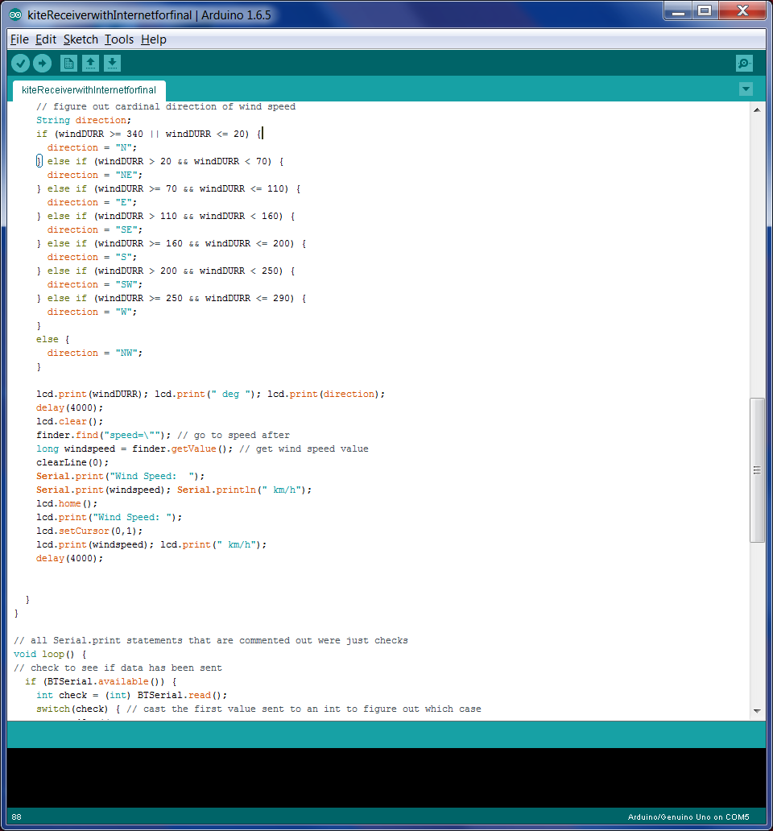Click the 'long windspeed = finder.getValue()' line
773x831 pixels.
(202, 449)
